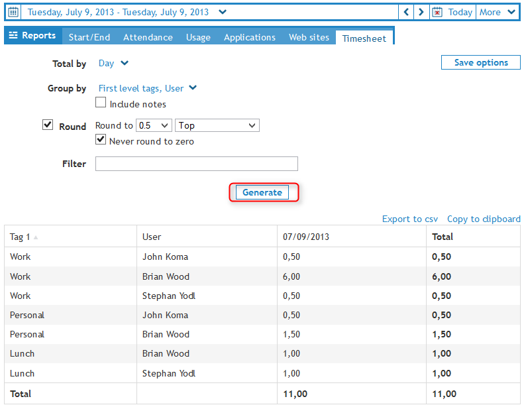Open the Round to 0.5 combo box
Viewport: 526px width, 407px height.
coord(154,125)
